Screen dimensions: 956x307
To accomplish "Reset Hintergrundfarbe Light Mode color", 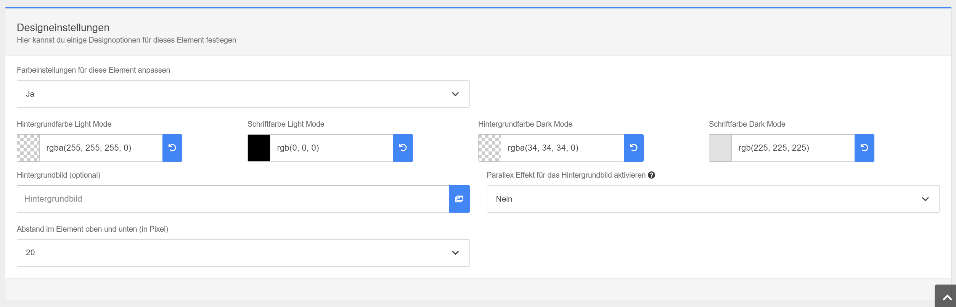I will [172, 148].
